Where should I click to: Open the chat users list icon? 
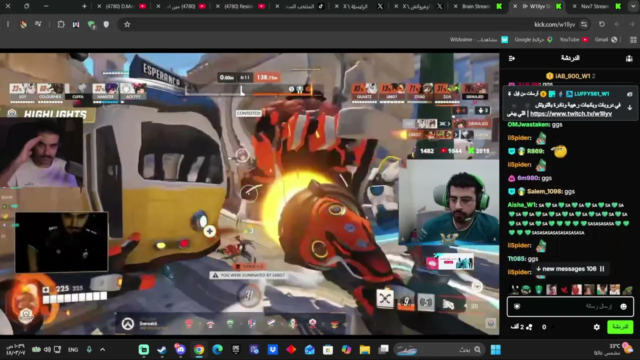click(629, 58)
